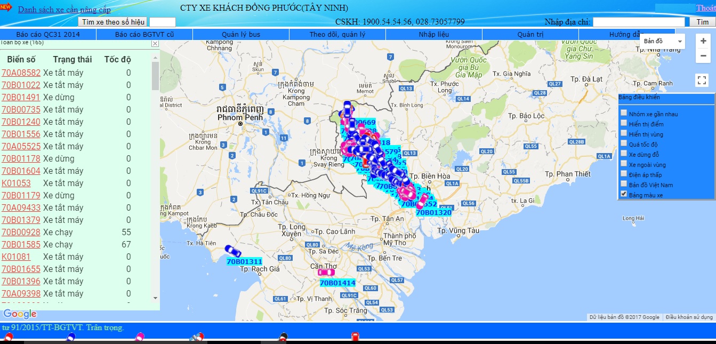716x344 pixels.
Task: Click the vehicle list scroll-down arrow
Action: 155,298
